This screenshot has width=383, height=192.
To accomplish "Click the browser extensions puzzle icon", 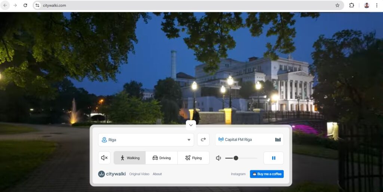I will (352, 5).
